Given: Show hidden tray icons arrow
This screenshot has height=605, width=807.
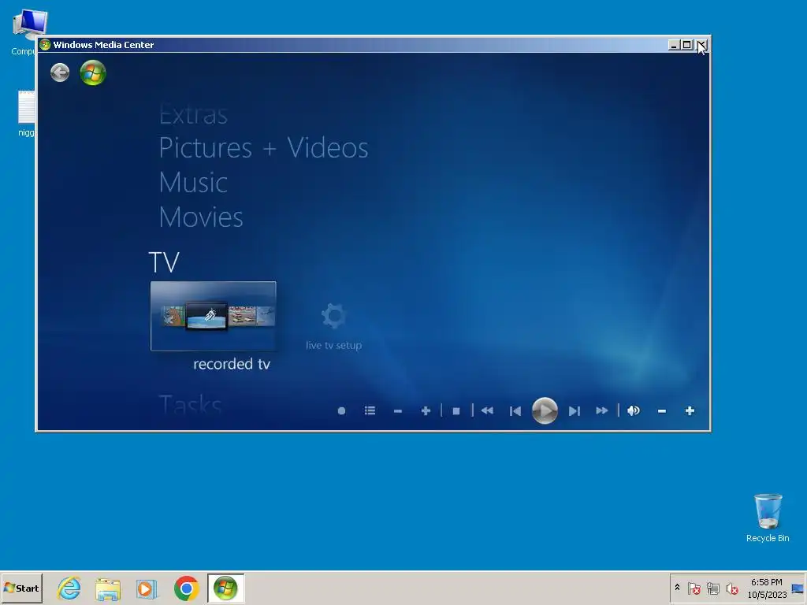Looking at the screenshot, I should (x=677, y=588).
